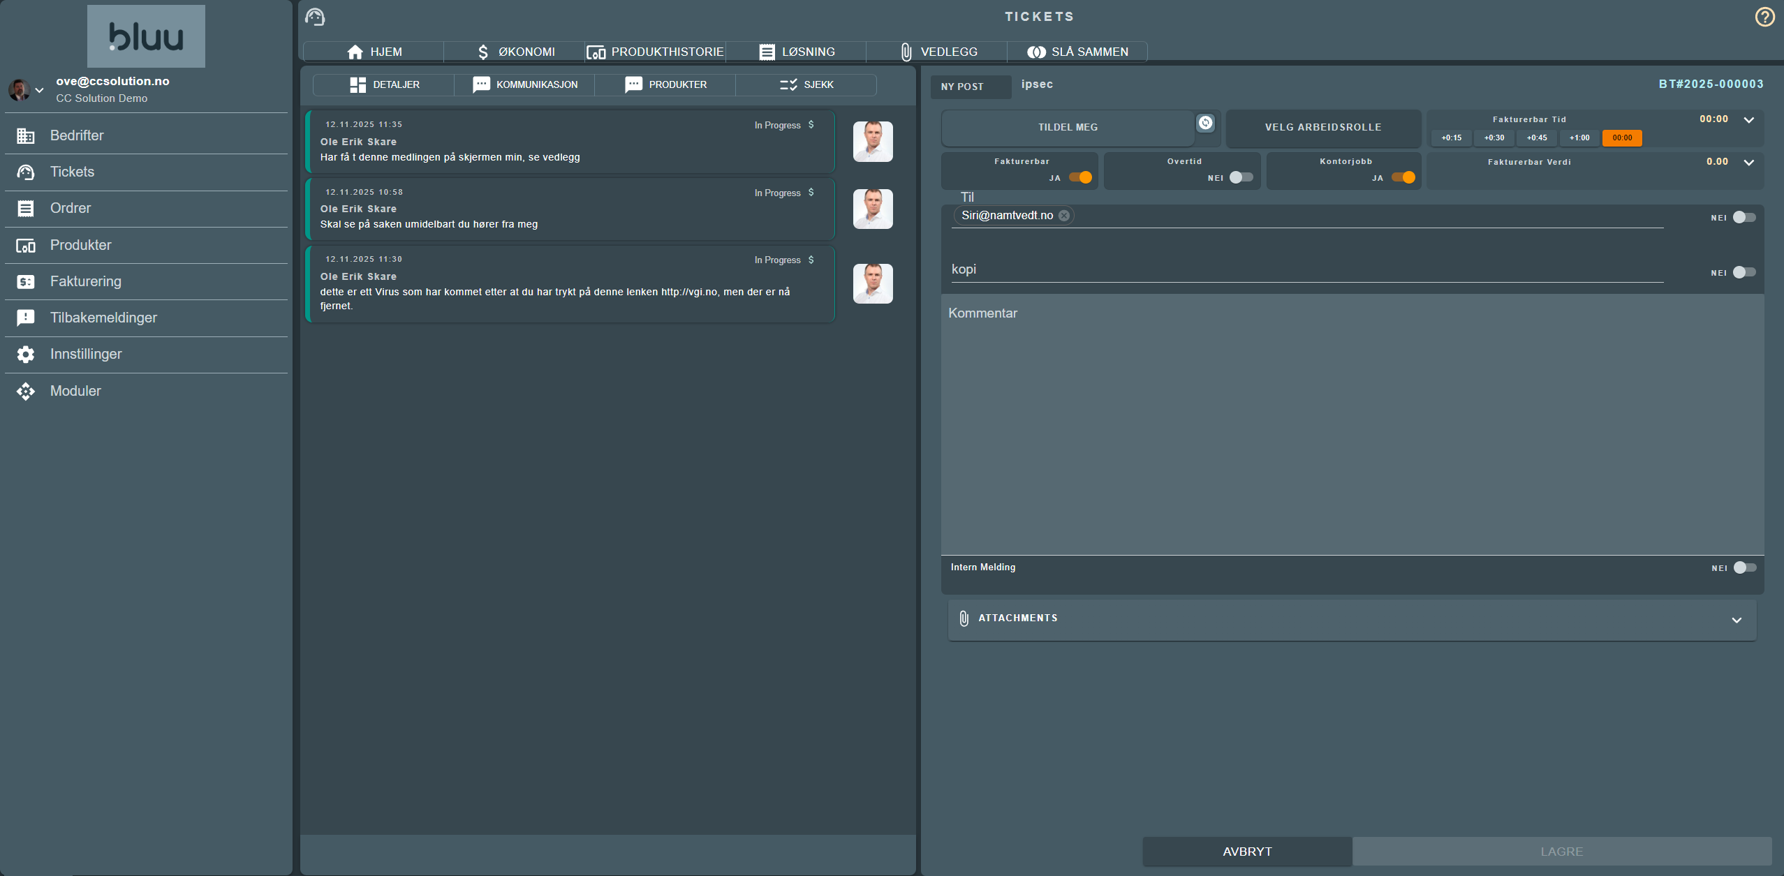Click the headset support icon beside Tickets title
1784x876 pixels.
315,17
